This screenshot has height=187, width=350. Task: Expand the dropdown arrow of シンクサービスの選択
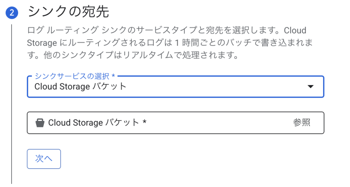[x=310, y=87]
